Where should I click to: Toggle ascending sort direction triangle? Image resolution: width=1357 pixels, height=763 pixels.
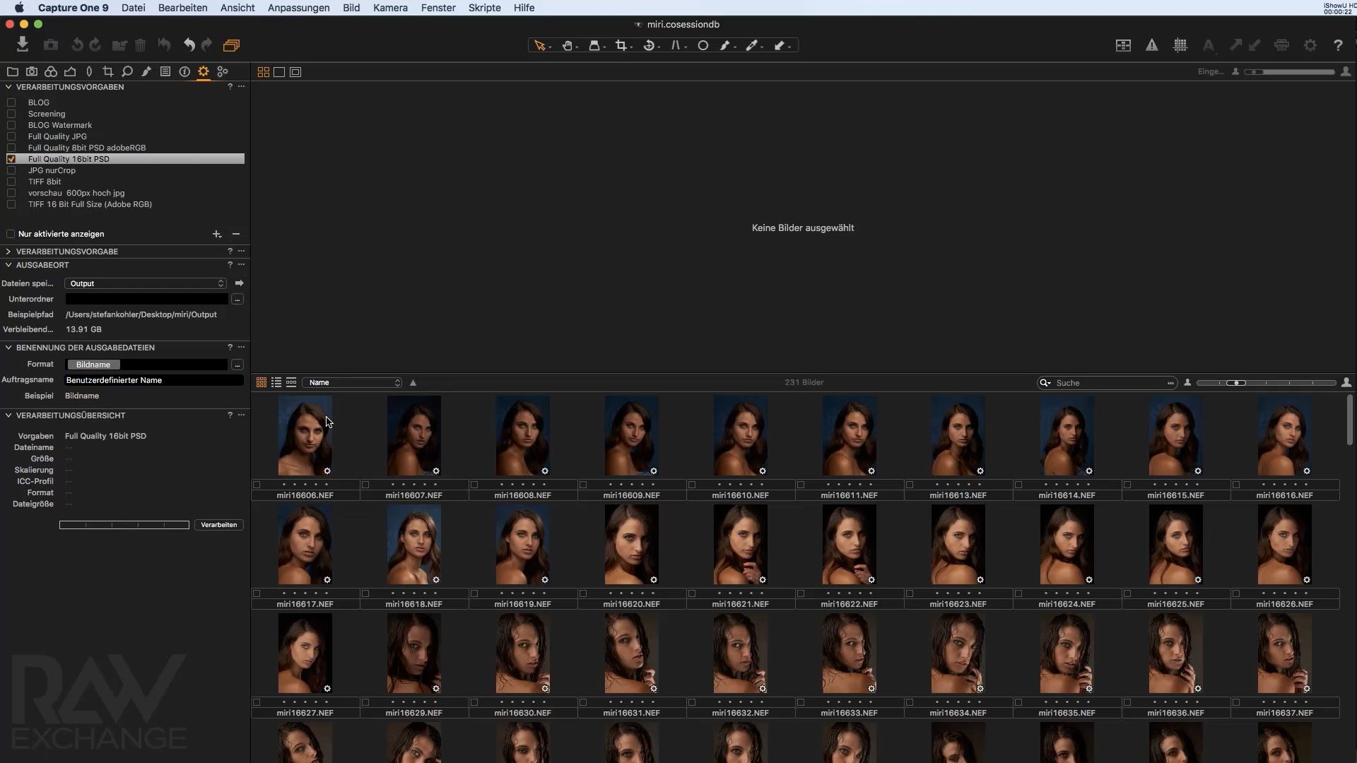pyautogui.click(x=413, y=383)
